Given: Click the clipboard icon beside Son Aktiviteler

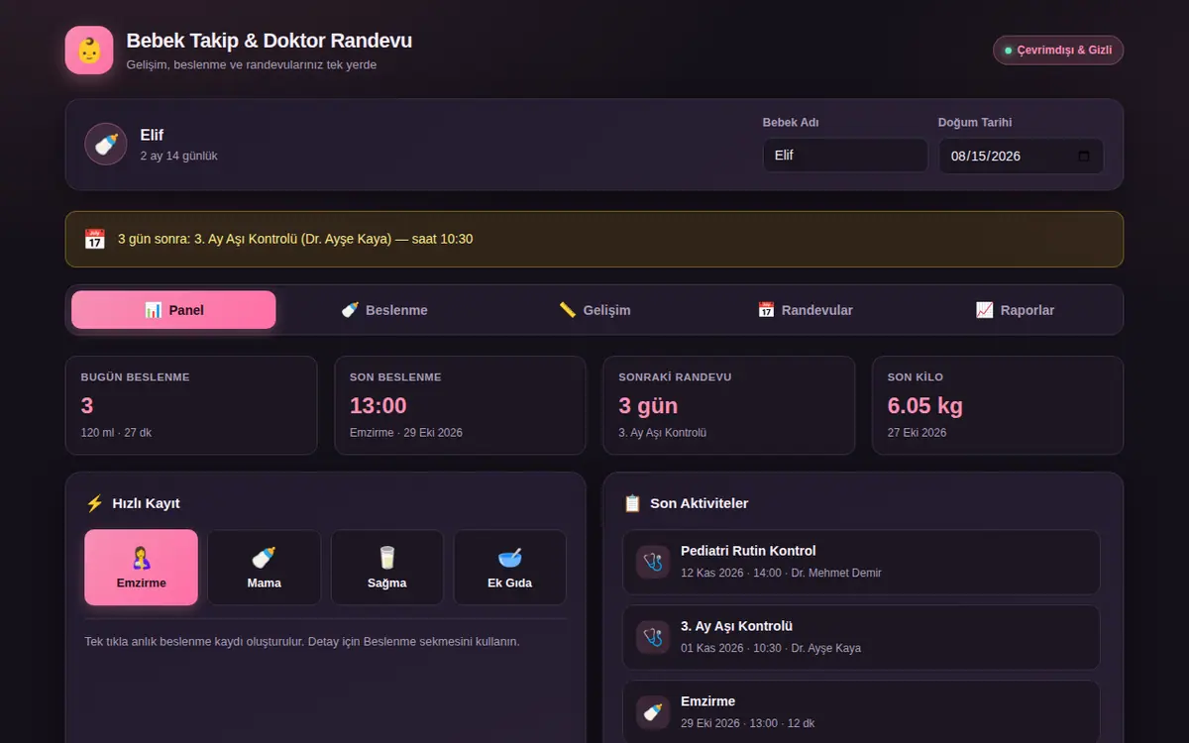Looking at the screenshot, I should [632, 503].
